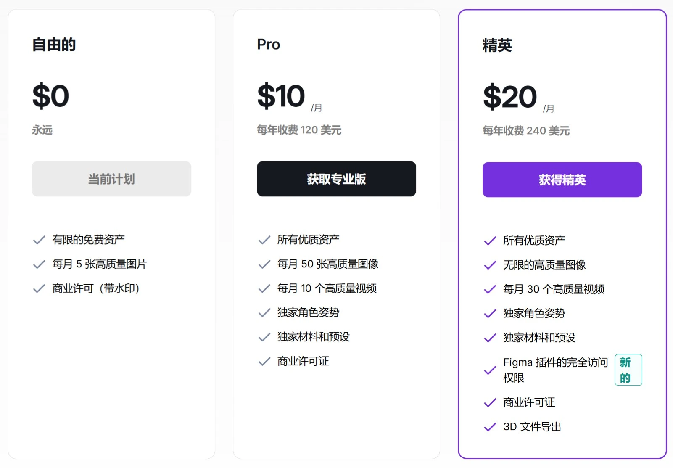Click the Pro plan 商业许可证 feature text
This screenshot has height=468, width=673.
pos(303,361)
